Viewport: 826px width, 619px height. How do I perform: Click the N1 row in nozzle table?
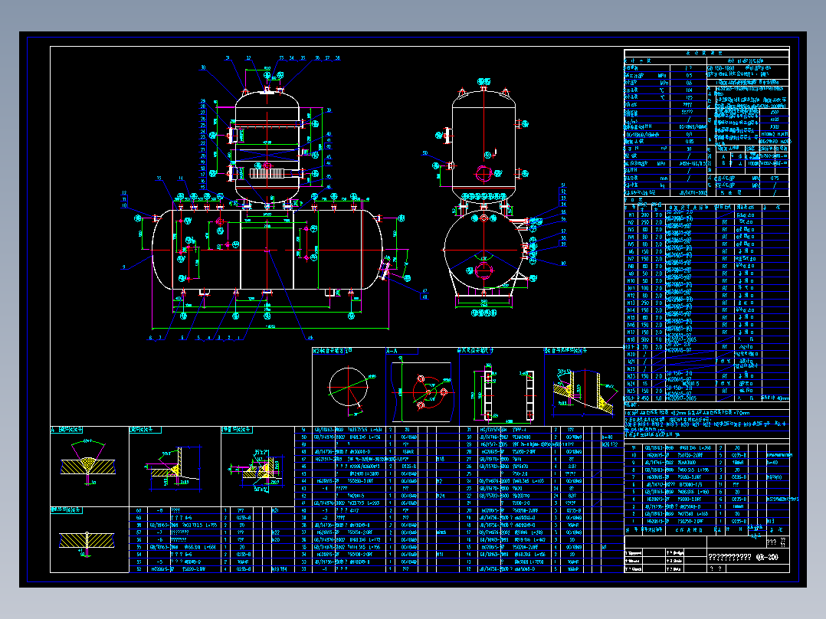[706, 215]
